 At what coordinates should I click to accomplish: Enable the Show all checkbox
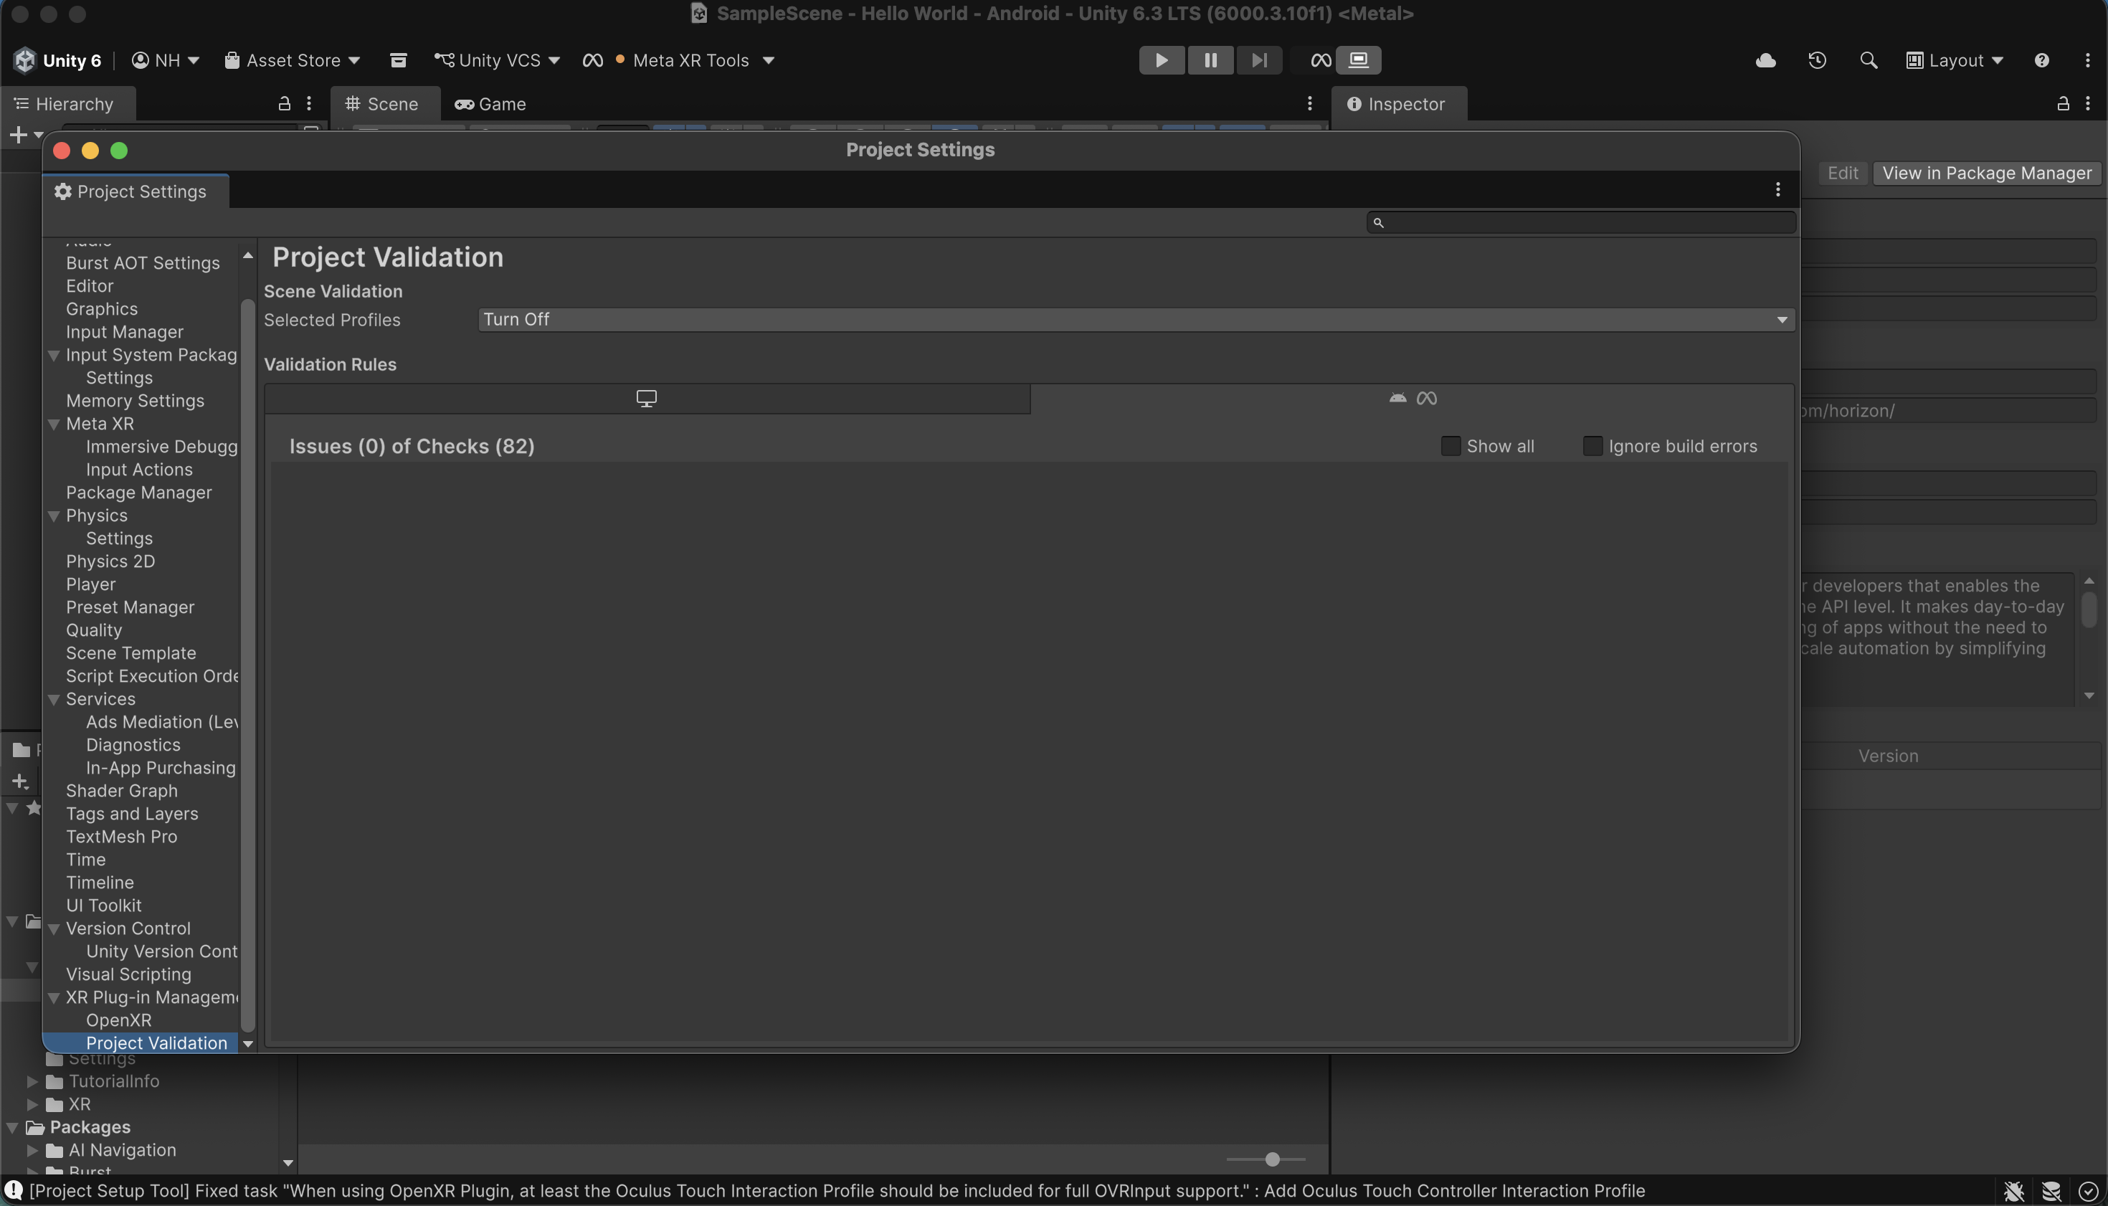(x=1450, y=446)
